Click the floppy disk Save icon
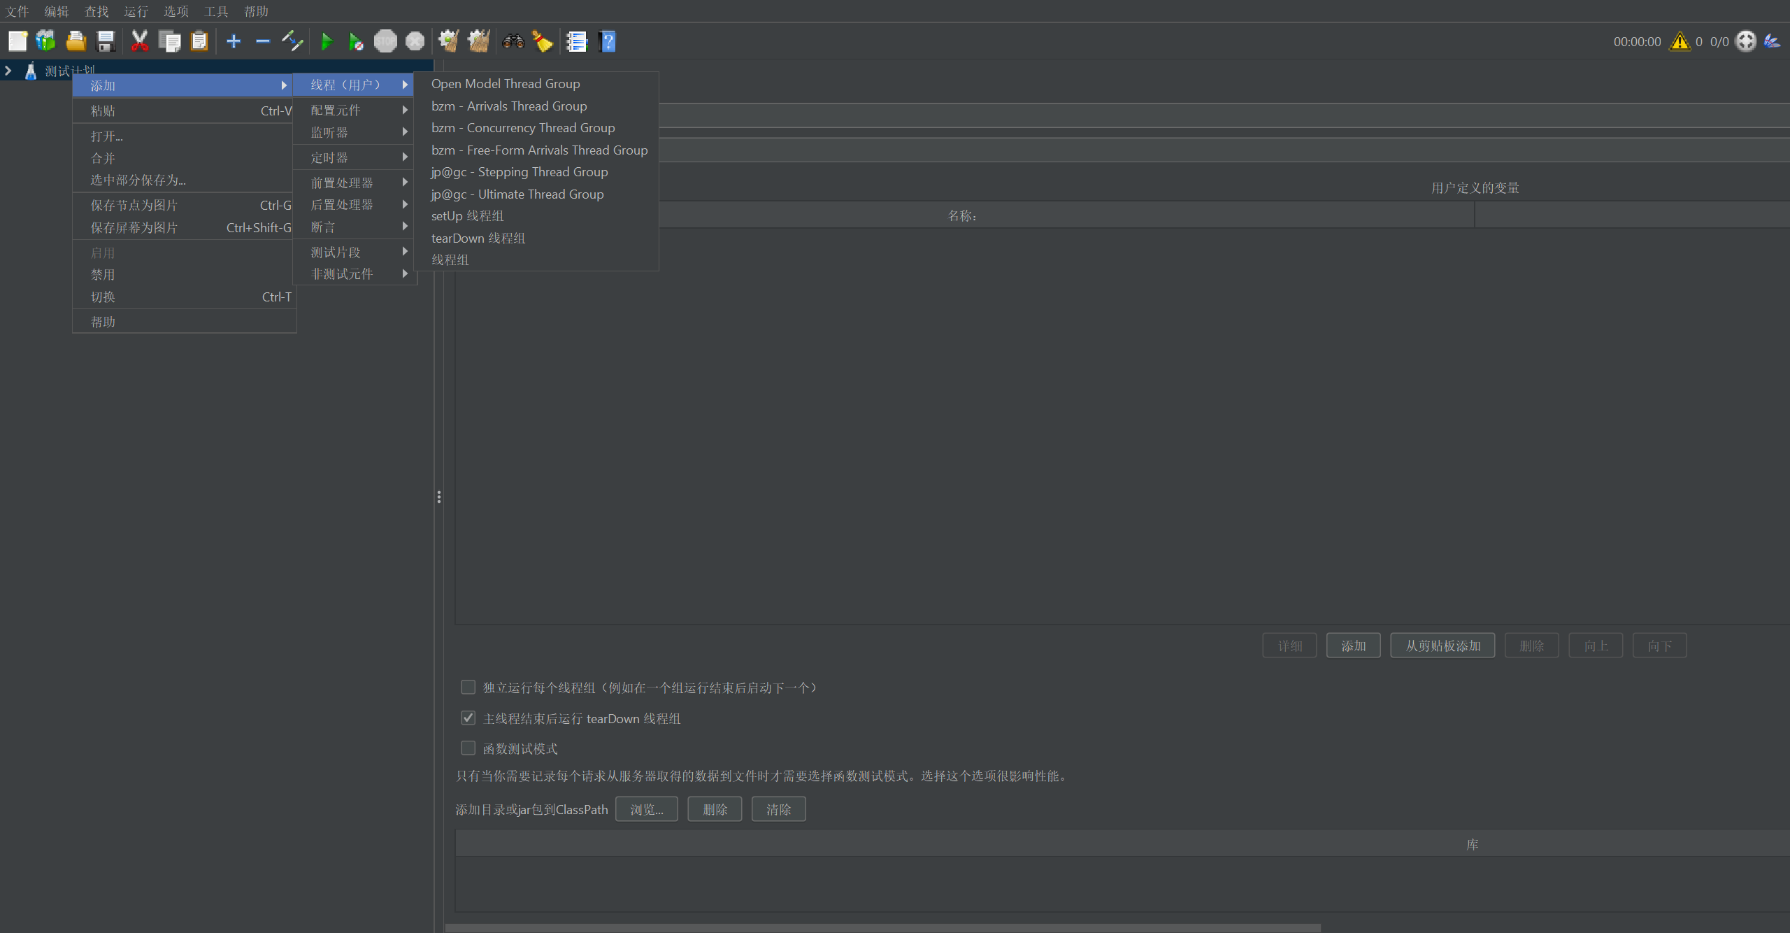 (106, 42)
